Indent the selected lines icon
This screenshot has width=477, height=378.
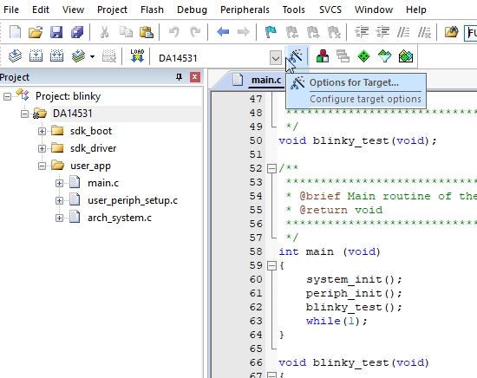click(x=362, y=31)
